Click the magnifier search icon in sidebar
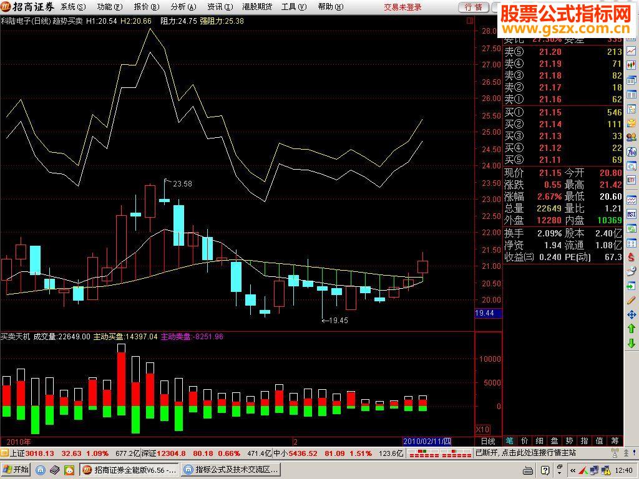The height and width of the screenshot is (479, 639). (632, 166)
